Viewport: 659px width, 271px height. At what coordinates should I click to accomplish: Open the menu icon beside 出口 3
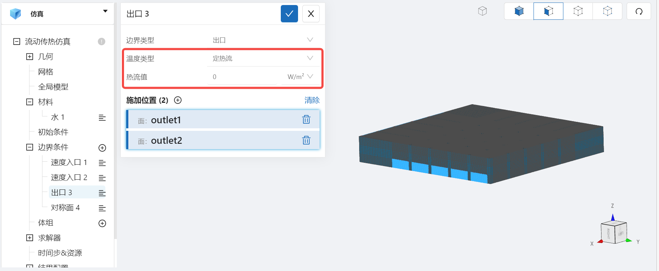(x=102, y=193)
